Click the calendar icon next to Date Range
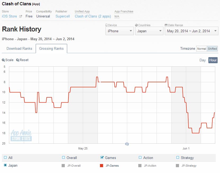 click(166, 25)
